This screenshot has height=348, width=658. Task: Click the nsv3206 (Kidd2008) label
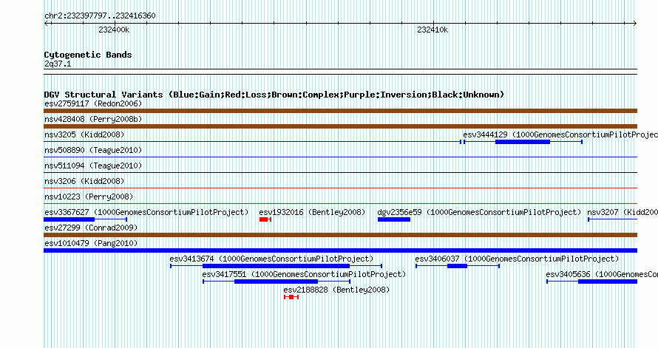[x=84, y=181]
